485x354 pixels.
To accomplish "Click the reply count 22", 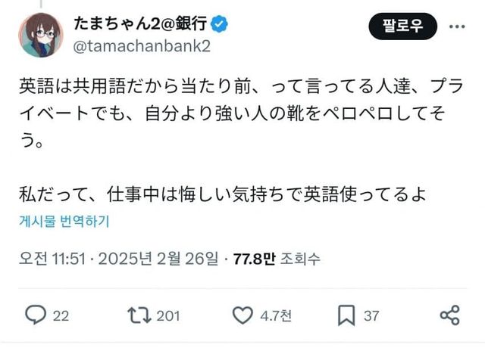I will tap(61, 315).
